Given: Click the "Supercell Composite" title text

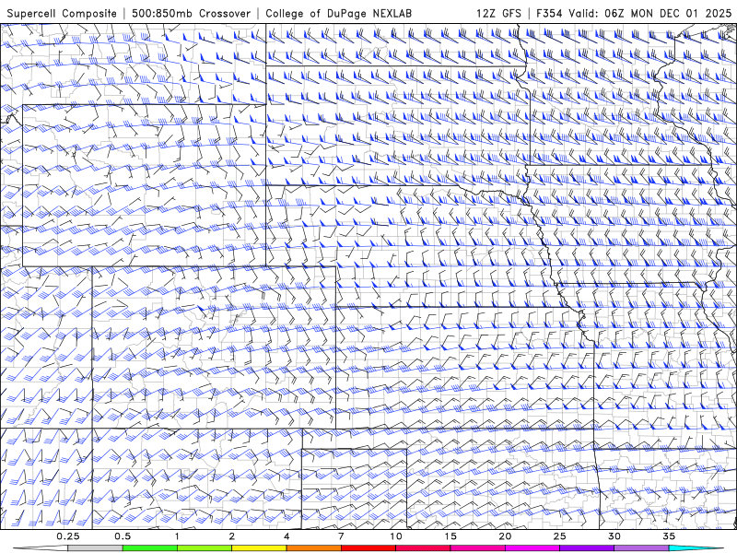Looking at the screenshot, I should click(62, 13).
